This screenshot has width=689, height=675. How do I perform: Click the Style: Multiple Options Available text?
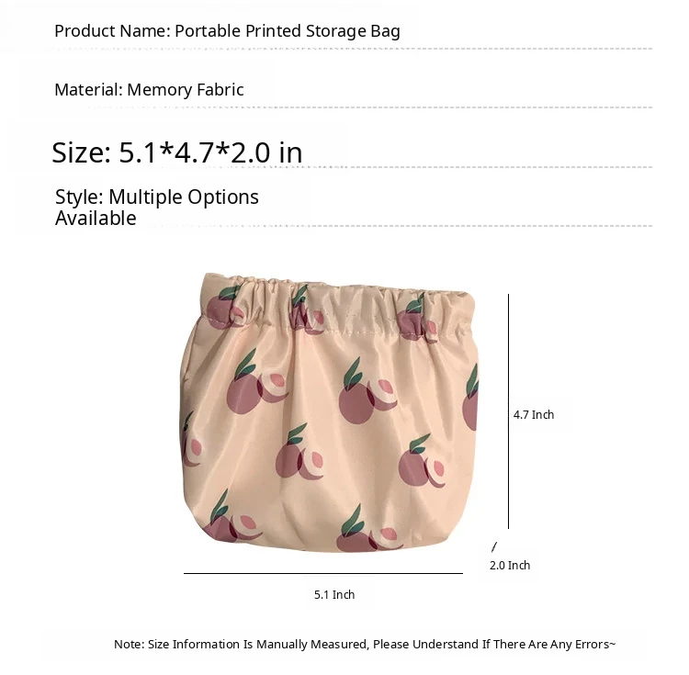pyautogui.click(x=156, y=208)
